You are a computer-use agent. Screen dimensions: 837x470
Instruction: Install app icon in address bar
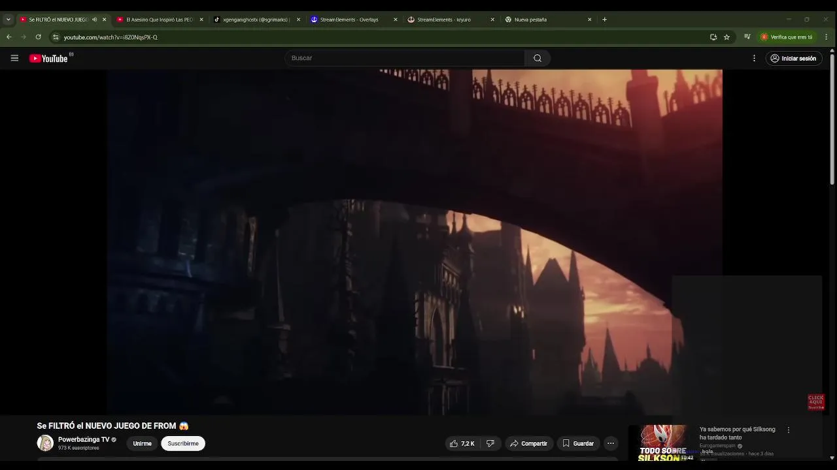[713, 37]
